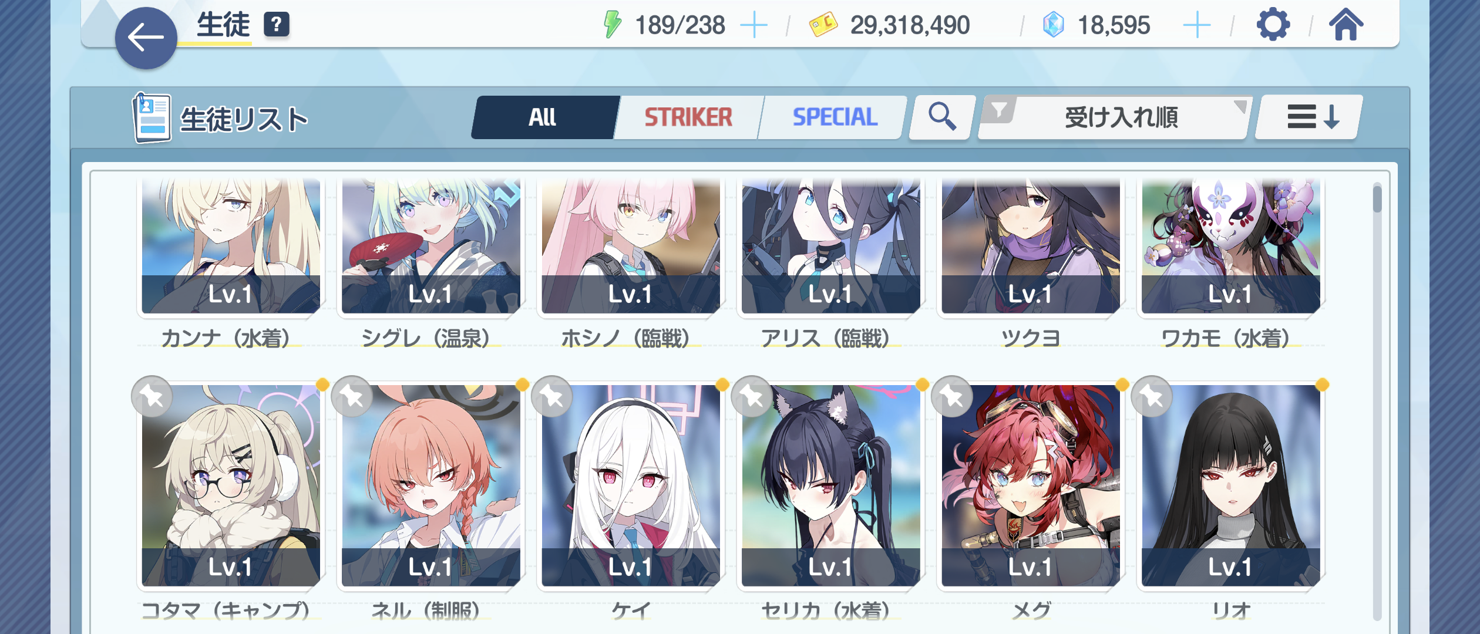Open the filter funnel icon

[999, 110]
